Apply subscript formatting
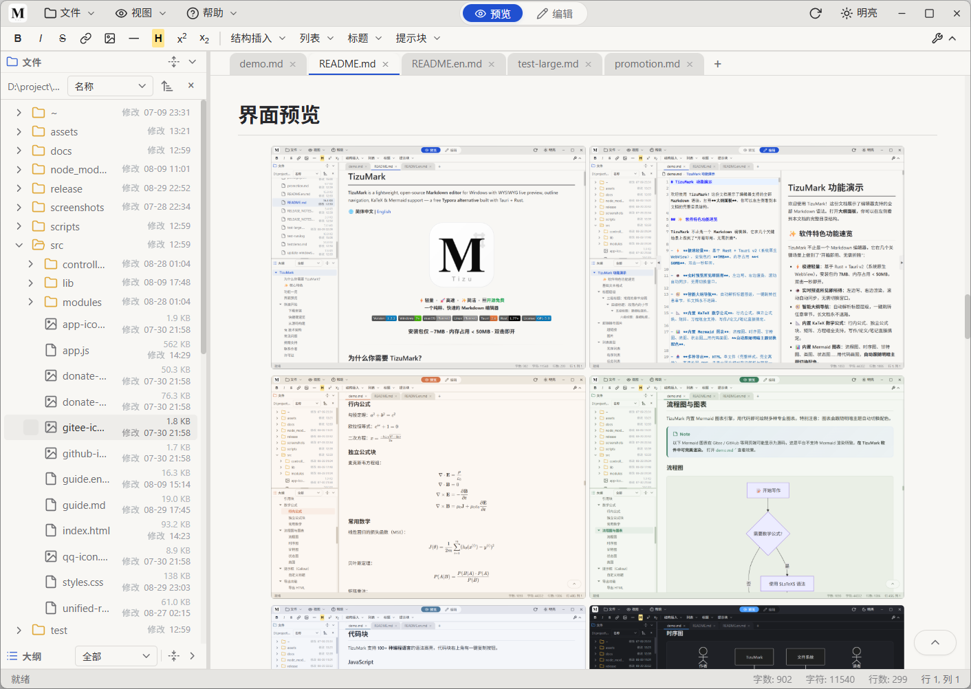Image resolution: width=971 pixels, height=689 pixels. pyautogui.click(x=204, y=39)
